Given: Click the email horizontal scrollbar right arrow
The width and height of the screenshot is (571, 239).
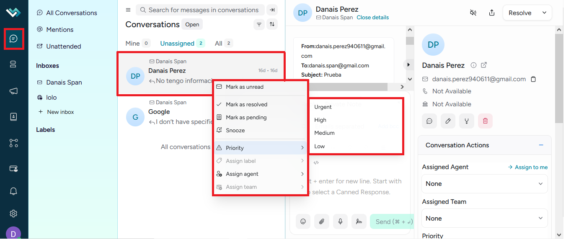Looking at the screenshot, I should coord(402,87).
